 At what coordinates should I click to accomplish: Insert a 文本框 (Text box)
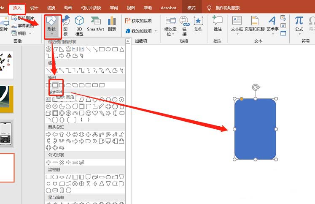(x=237, y=25)
